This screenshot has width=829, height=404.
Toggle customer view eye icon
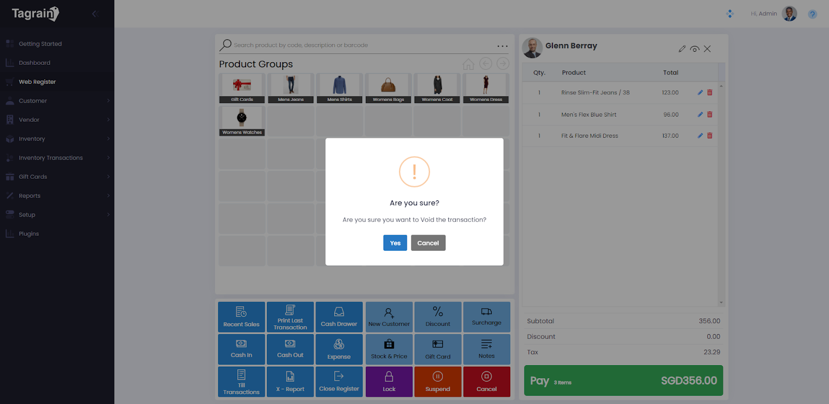(695, 49)
